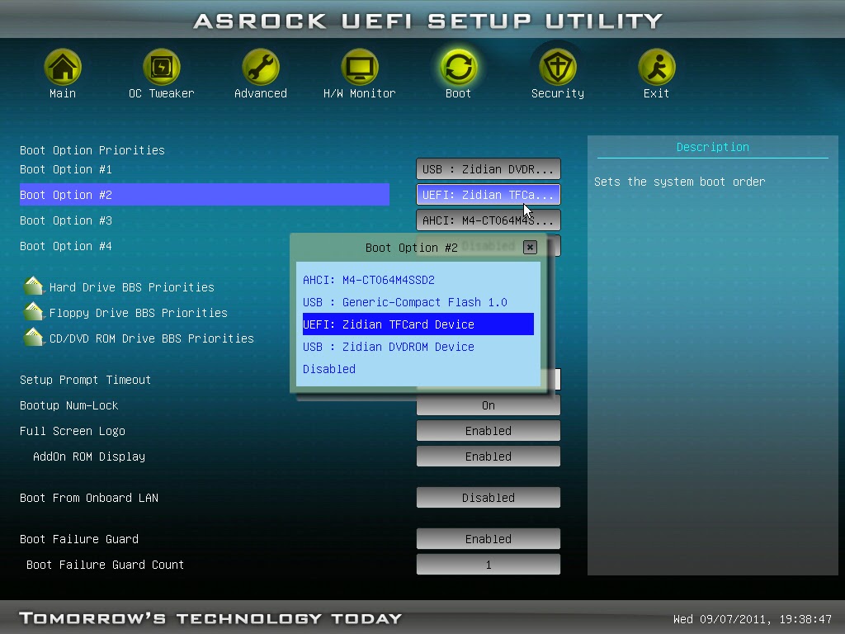Switch to the H/W Monitor tab label

tap(360, 93)
